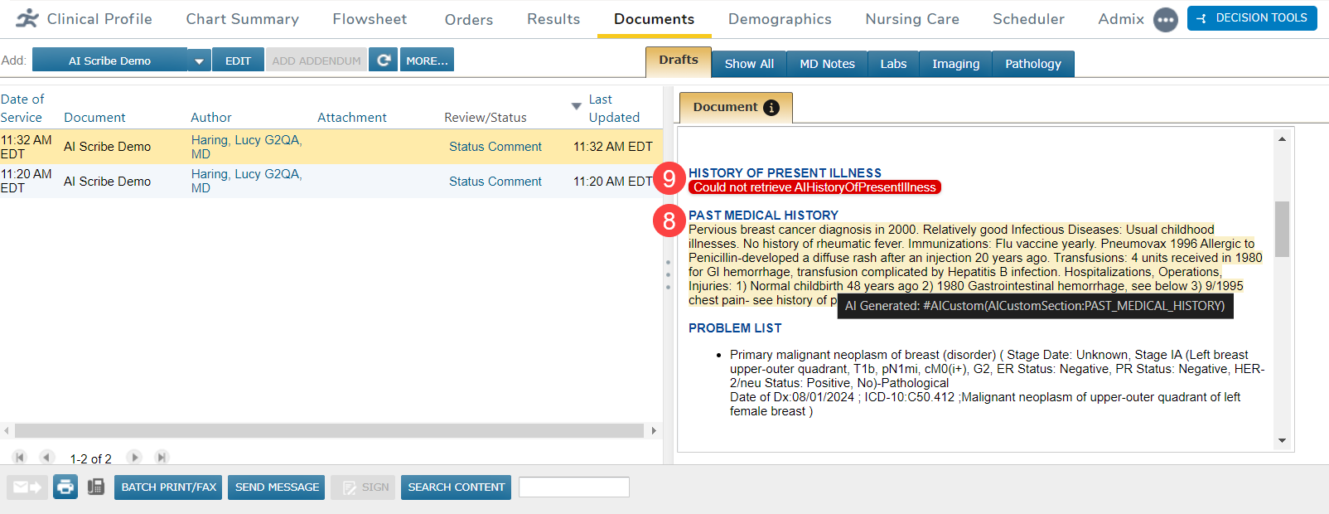Expand the MORE... menu

point(427,61)
